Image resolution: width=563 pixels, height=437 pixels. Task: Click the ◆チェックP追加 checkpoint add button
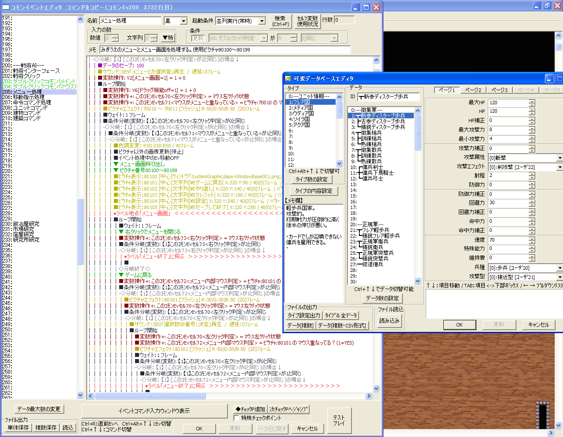(x=250, y=409)
